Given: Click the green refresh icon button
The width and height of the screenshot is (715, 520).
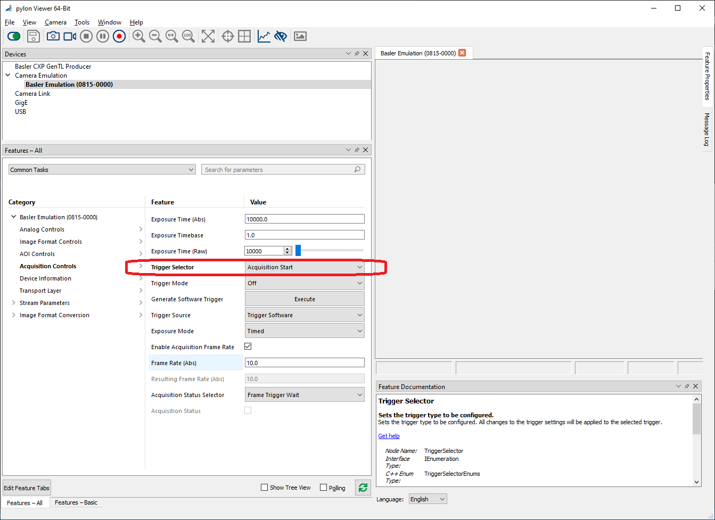Looking at the screenshot, I should coord(363,488).
